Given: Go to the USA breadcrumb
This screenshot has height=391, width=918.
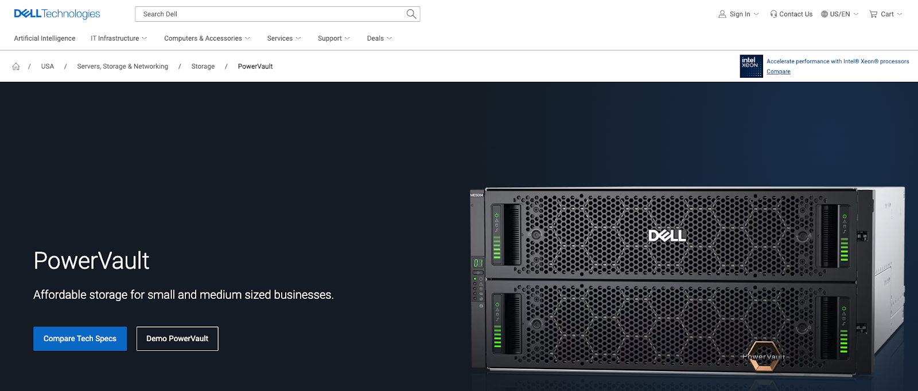Looking at the screenshot, I should tap(48, 66).
